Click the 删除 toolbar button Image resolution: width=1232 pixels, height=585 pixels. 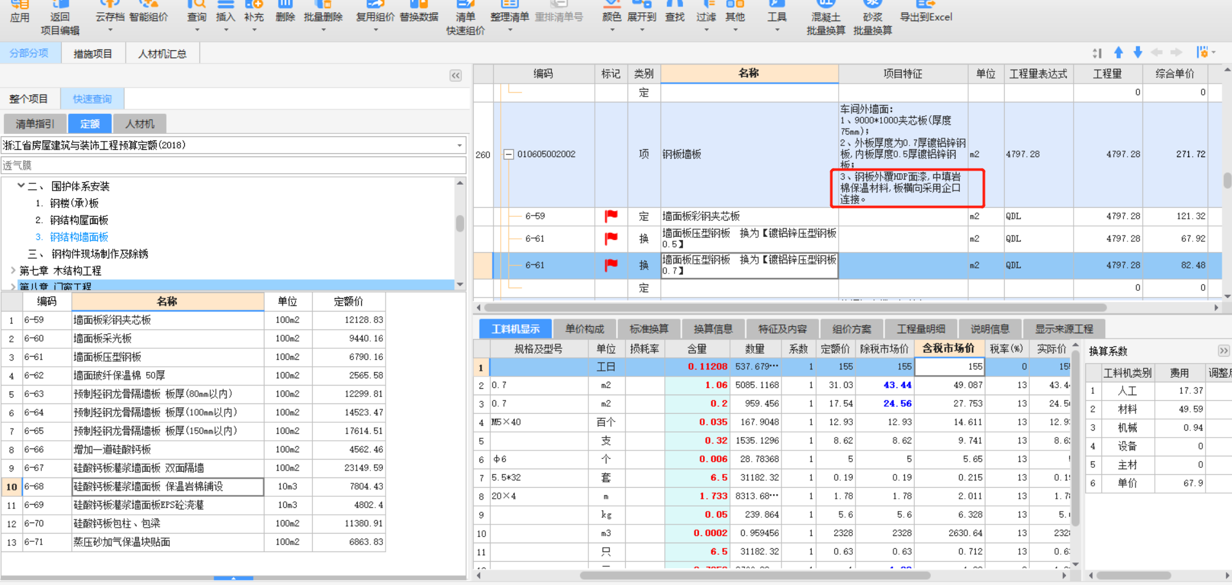pos(285,12)
